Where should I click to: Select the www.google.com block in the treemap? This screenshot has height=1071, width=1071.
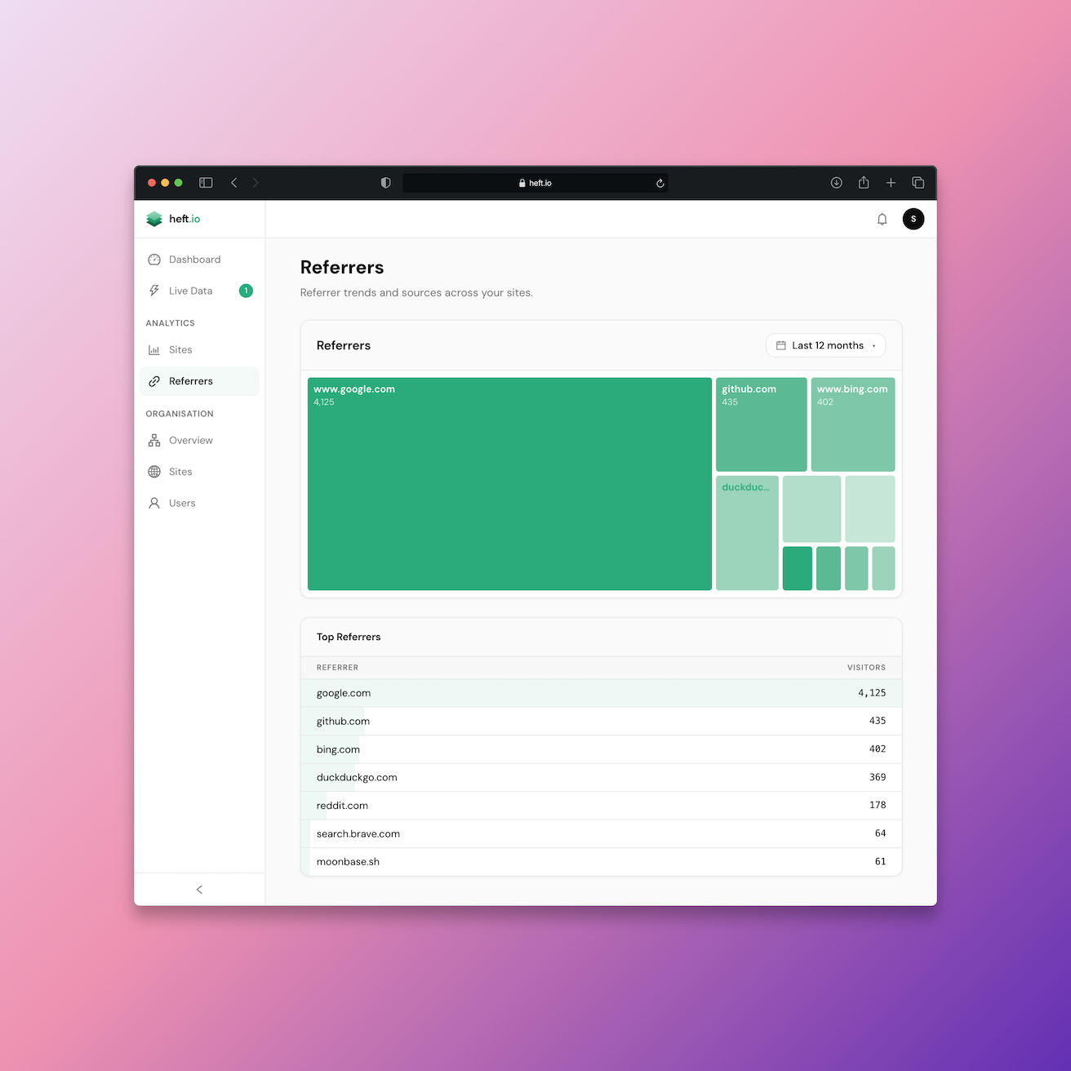pos(508,483)
